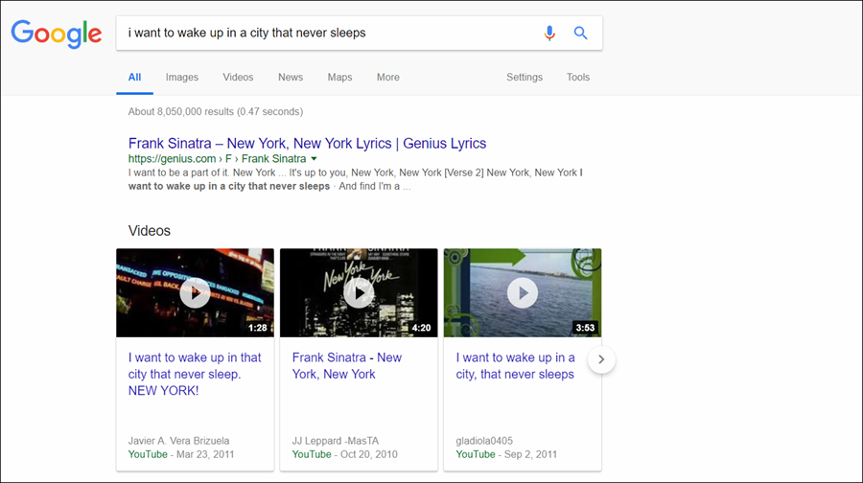This screenshot has width=863, height=483.
Task: Switch to the Videos tab
Action: pos(238,78)
